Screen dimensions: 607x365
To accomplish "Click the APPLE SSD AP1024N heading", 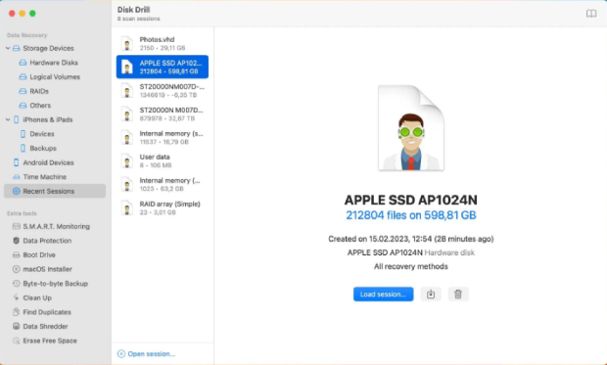I will pos(411,200).
